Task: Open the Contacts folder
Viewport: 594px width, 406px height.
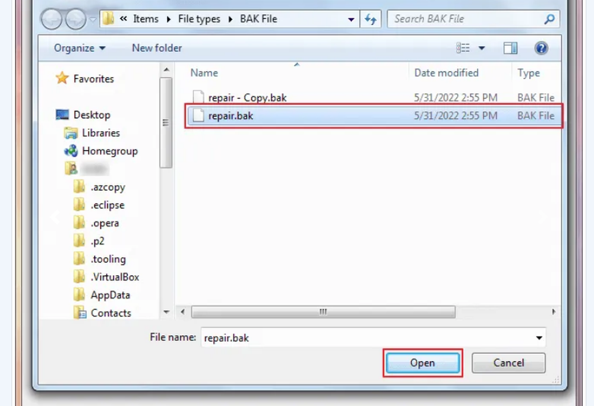Action: click(x=110, y=313)
